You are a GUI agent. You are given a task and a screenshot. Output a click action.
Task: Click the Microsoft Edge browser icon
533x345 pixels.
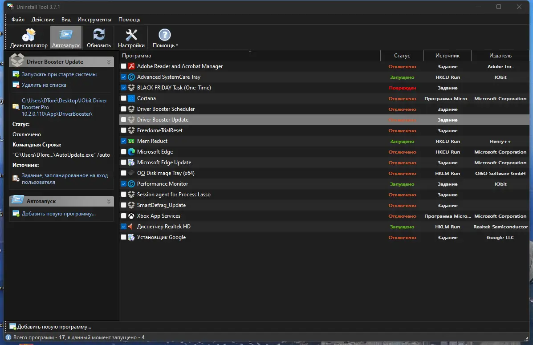131,152
